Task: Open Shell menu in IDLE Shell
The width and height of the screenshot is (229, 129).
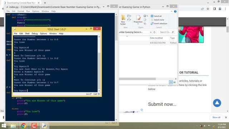Action: tap(27, 33)
